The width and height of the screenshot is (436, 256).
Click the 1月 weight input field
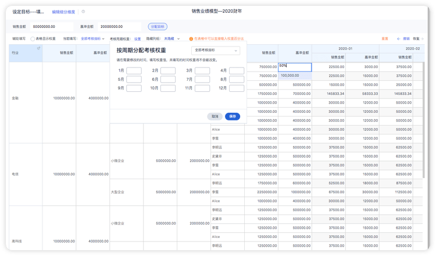coord(134,70)
